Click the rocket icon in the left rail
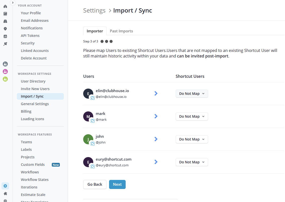 coord(5,44)
